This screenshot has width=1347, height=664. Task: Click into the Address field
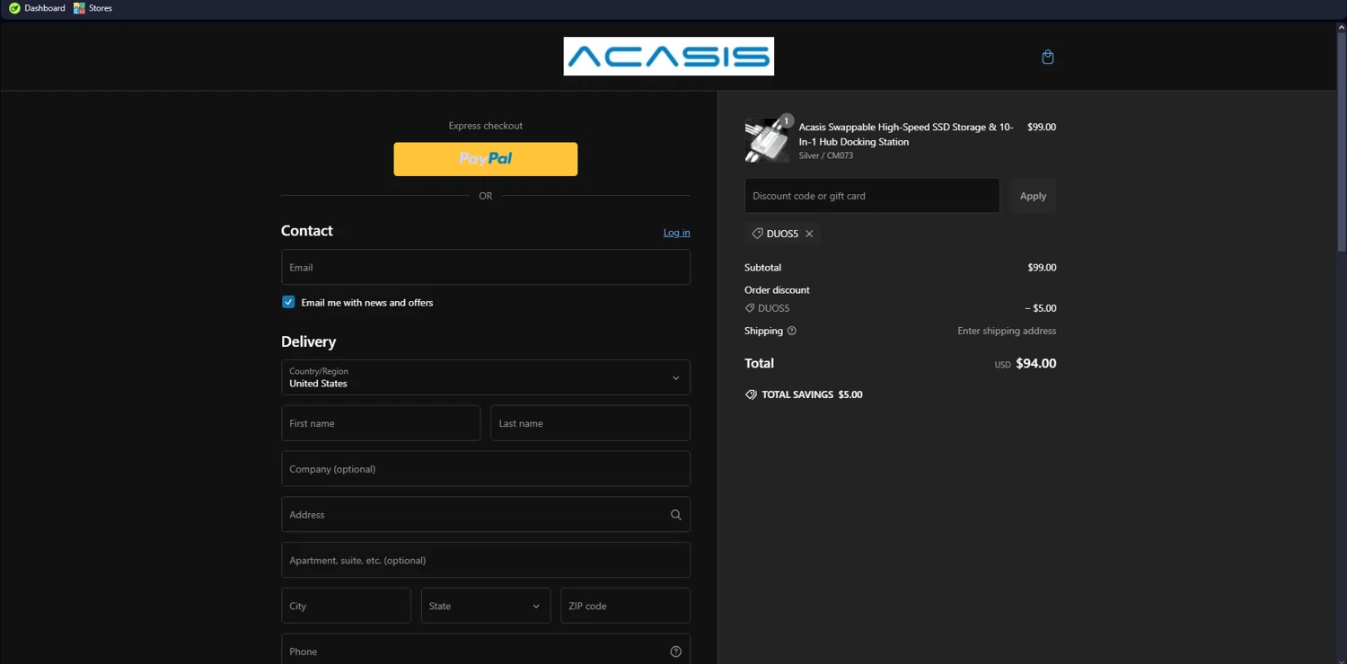point(485,515)
